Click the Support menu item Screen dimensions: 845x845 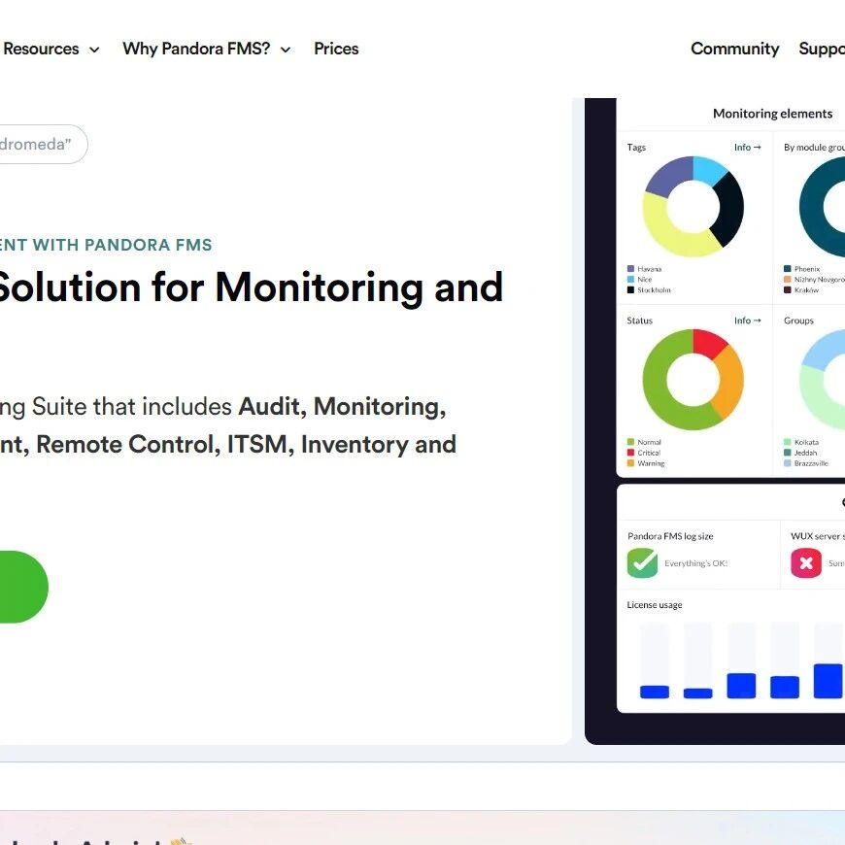pos(822,49)
